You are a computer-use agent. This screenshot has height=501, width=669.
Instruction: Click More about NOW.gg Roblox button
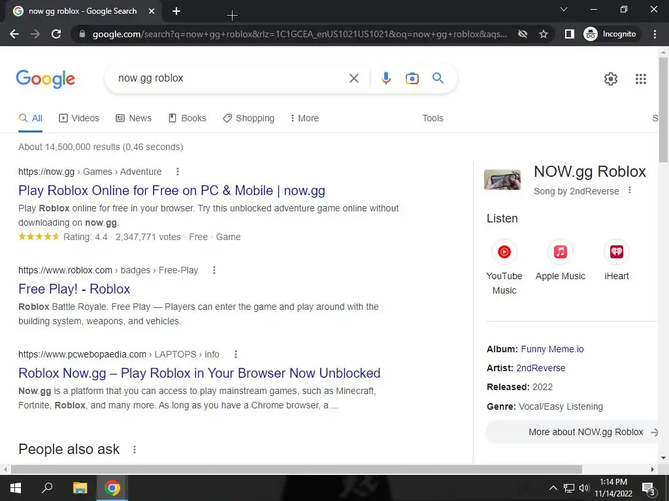coord(572,432)
